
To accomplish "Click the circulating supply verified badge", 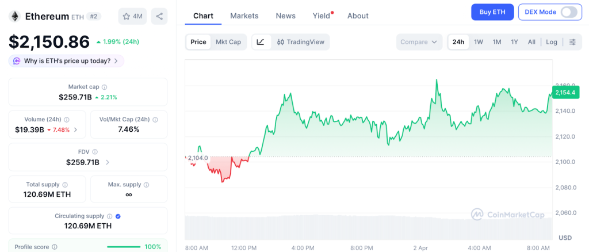I will (118, 216).
